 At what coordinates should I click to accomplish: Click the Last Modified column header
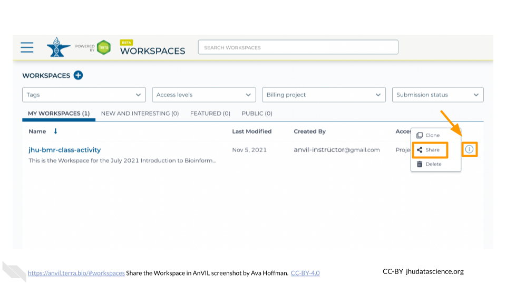[x=252, y=131]
